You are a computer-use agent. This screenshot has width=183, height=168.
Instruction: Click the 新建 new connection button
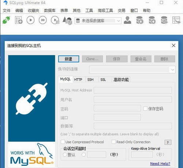tap(68, 59)
